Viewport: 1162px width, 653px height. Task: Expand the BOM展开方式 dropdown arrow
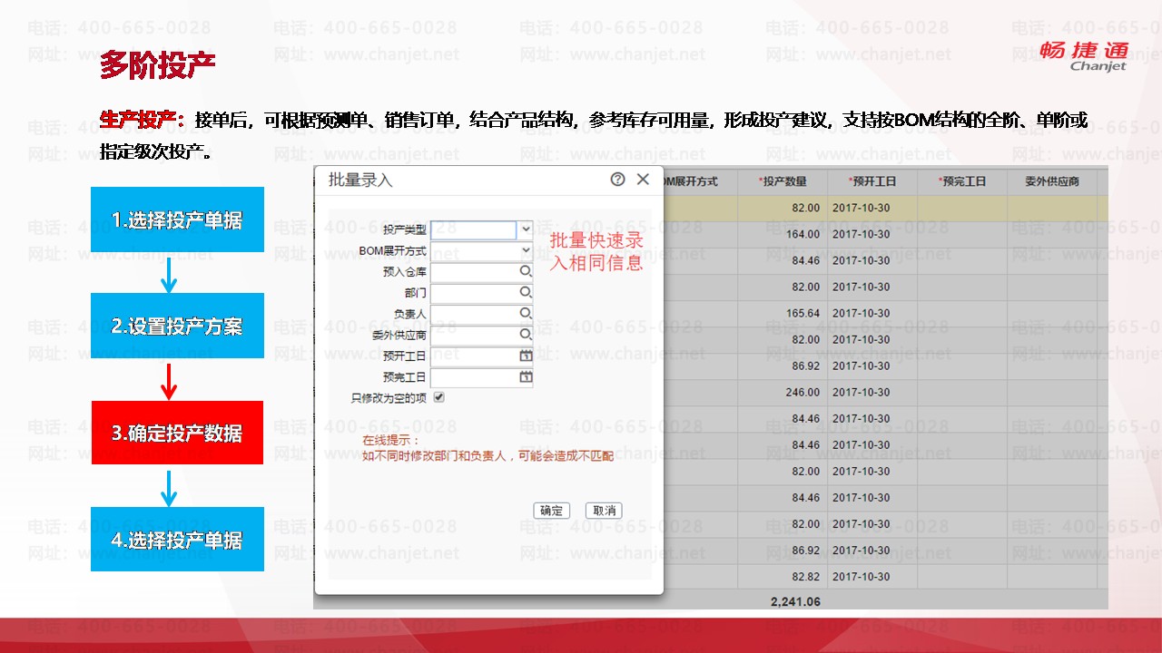coord(525,250)
